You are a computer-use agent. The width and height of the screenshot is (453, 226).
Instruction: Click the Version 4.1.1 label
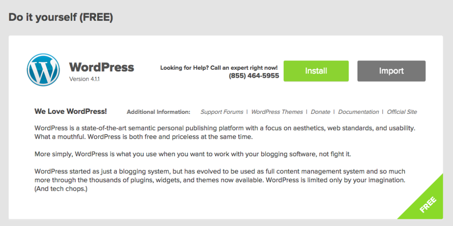[x=84, y=79]
